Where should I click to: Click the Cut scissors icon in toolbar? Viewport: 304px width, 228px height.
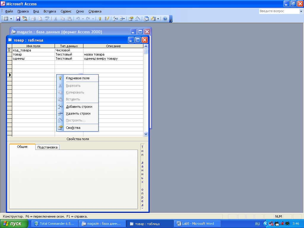click(x=56, y=19)
